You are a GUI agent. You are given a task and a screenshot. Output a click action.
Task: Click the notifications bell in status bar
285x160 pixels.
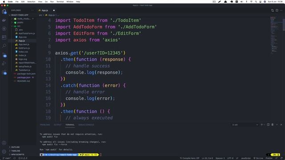281,158
